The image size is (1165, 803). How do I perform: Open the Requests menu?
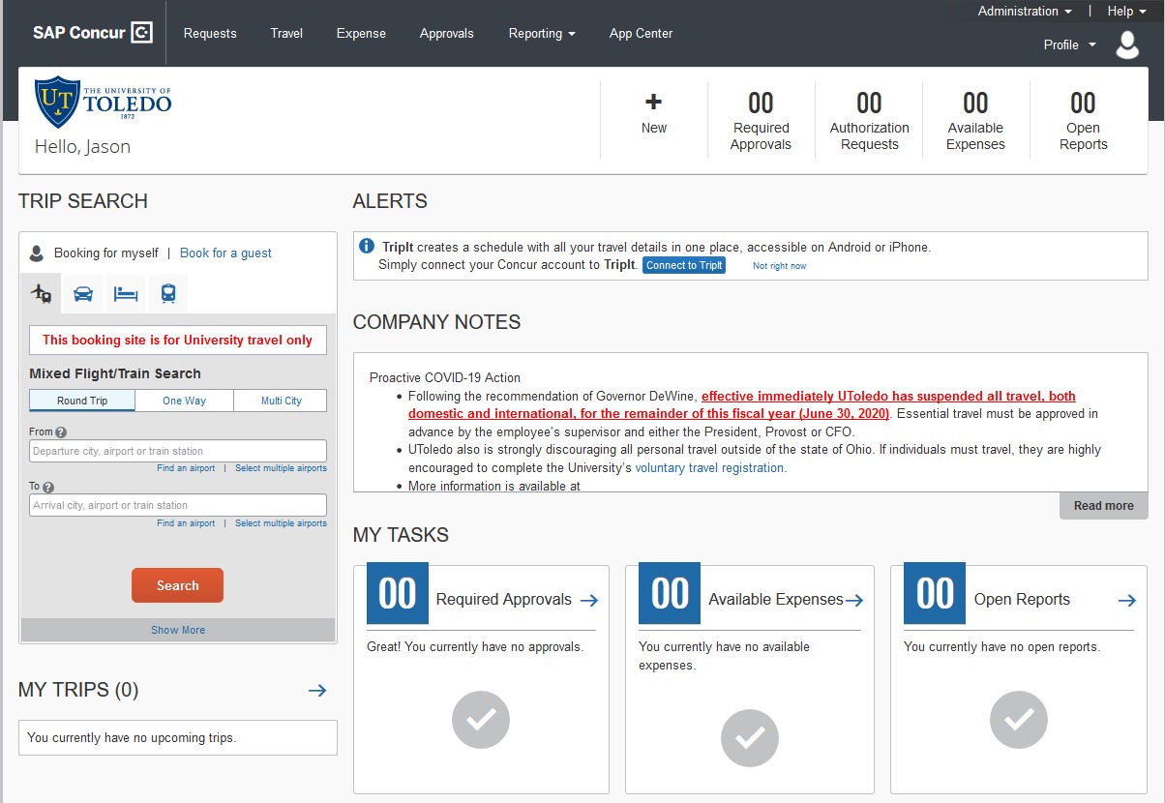click(210, 33)
